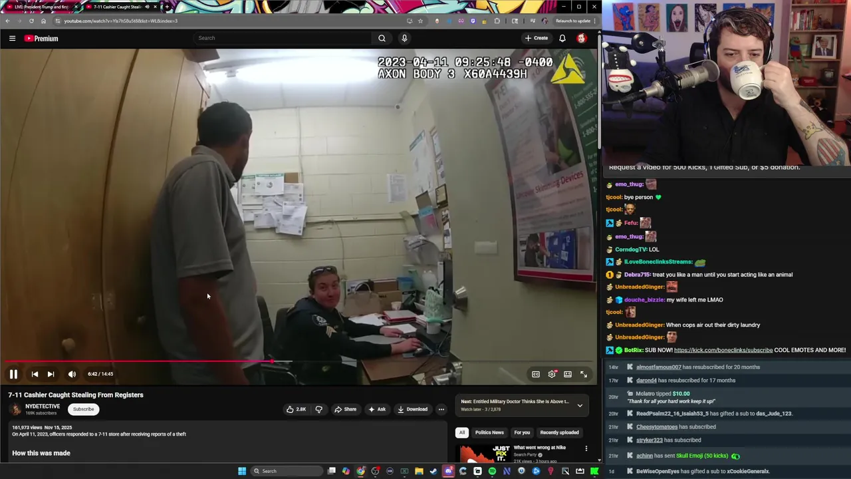851x479 pixels.
Task: Open browser extensions puzzle icon
Action: (x=497, y=21)
